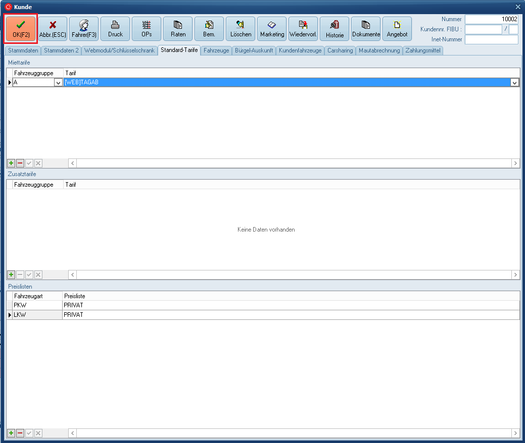Cancel with the Abbr. (ESC) button
Screen dimensions: 525x443
pyautogui.click(x=53, y=29)
